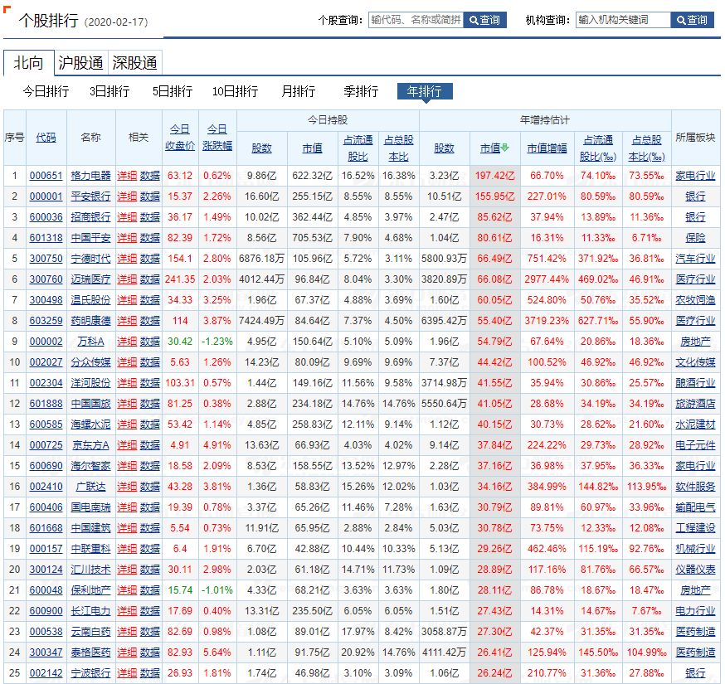Open 电力行业 sector link
Screen dimensions: 725x684
pos(695,611)
